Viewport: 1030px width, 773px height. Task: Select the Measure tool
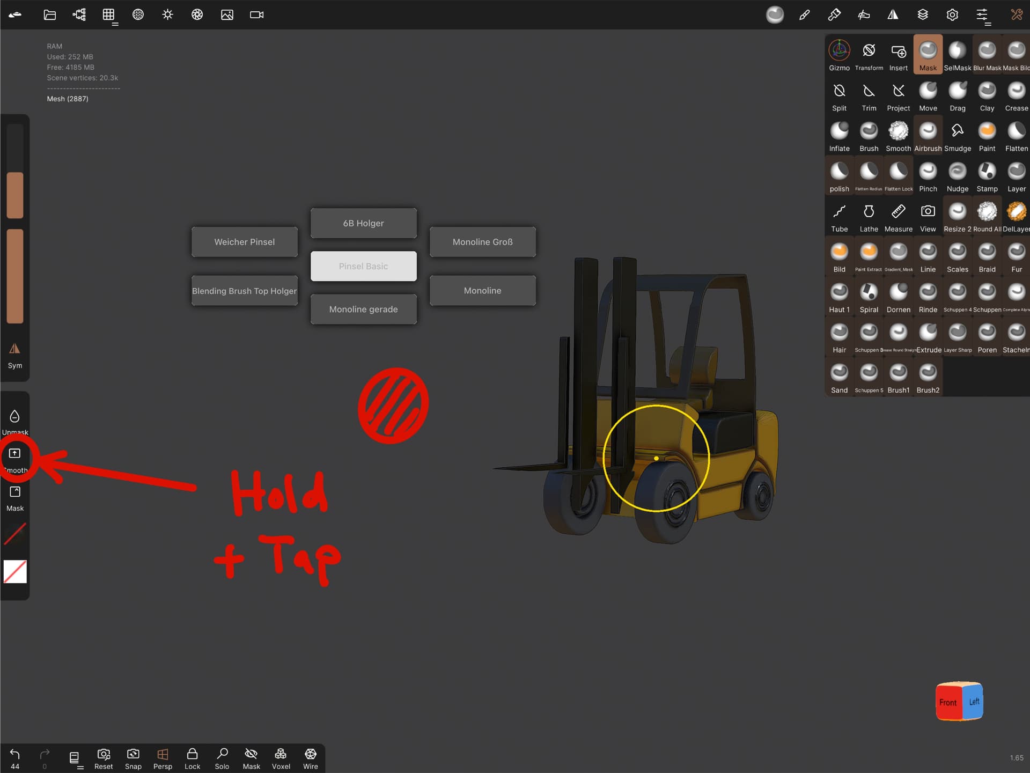pyautogui.click(x=898, y=217)
